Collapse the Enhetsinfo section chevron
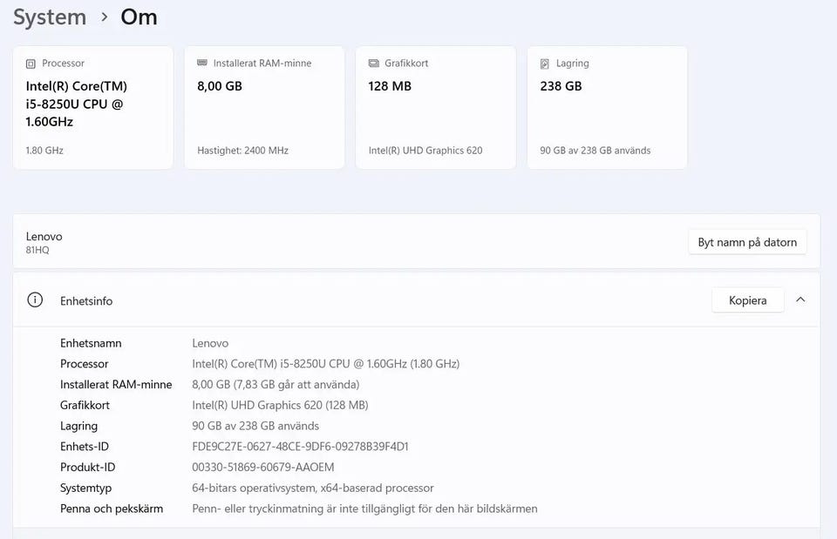 point(800,300)
